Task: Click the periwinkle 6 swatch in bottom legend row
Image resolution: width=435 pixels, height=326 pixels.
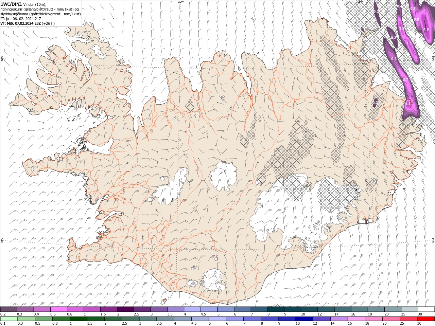Action: [235, 319]
